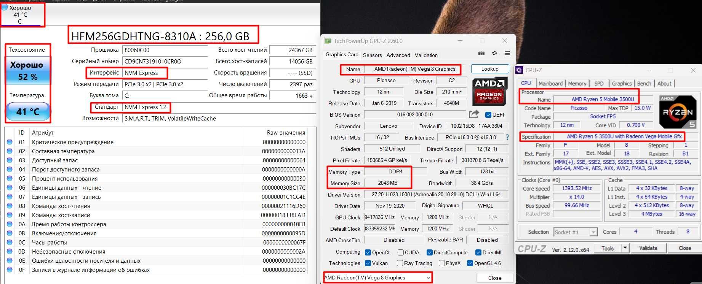This screenshot has height=284, width=702.
Task: Open Memory tab in CPU-Z
Action: [577, 83]
